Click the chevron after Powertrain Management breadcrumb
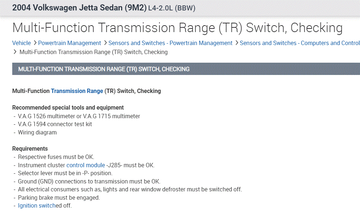 pyautogui.click(x=105, y=43)
